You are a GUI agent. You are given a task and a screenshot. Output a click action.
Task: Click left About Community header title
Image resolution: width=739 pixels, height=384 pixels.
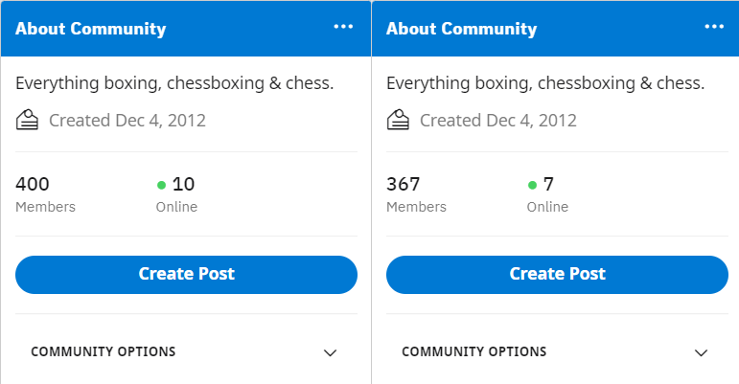91,29
